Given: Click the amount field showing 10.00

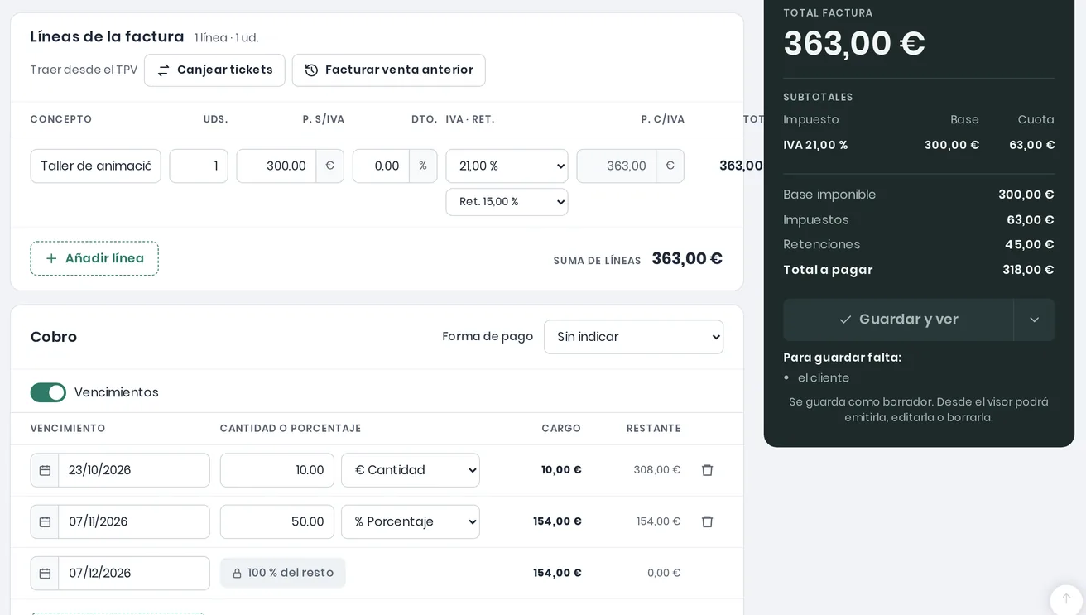Looking at the screenshot, I should click(277, 470).
